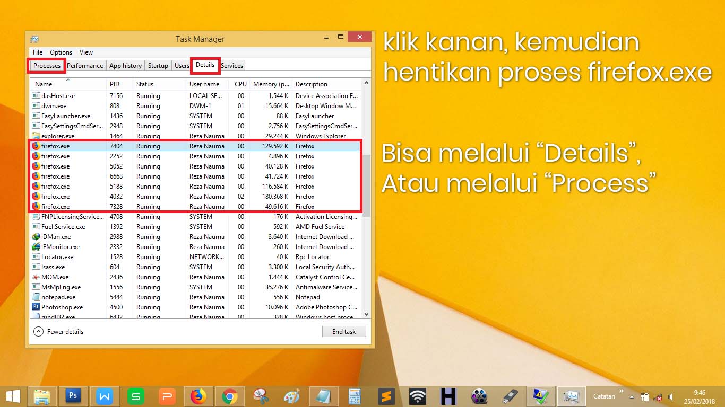Viewport: 725px width, 407px height.
Task: Collapse view using Fewer details
Action: (59, 331)
